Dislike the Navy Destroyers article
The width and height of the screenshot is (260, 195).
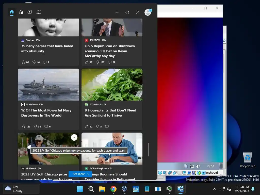coord(37,126)
